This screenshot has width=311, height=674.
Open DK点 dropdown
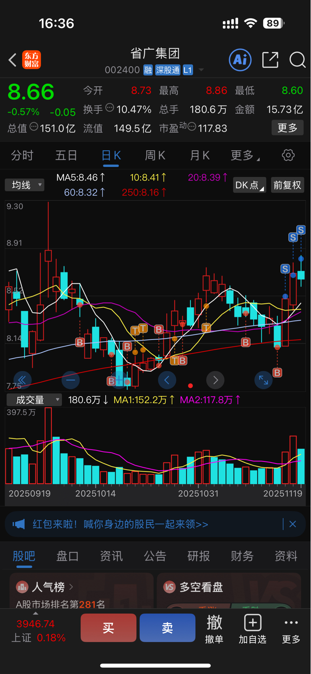250,185
